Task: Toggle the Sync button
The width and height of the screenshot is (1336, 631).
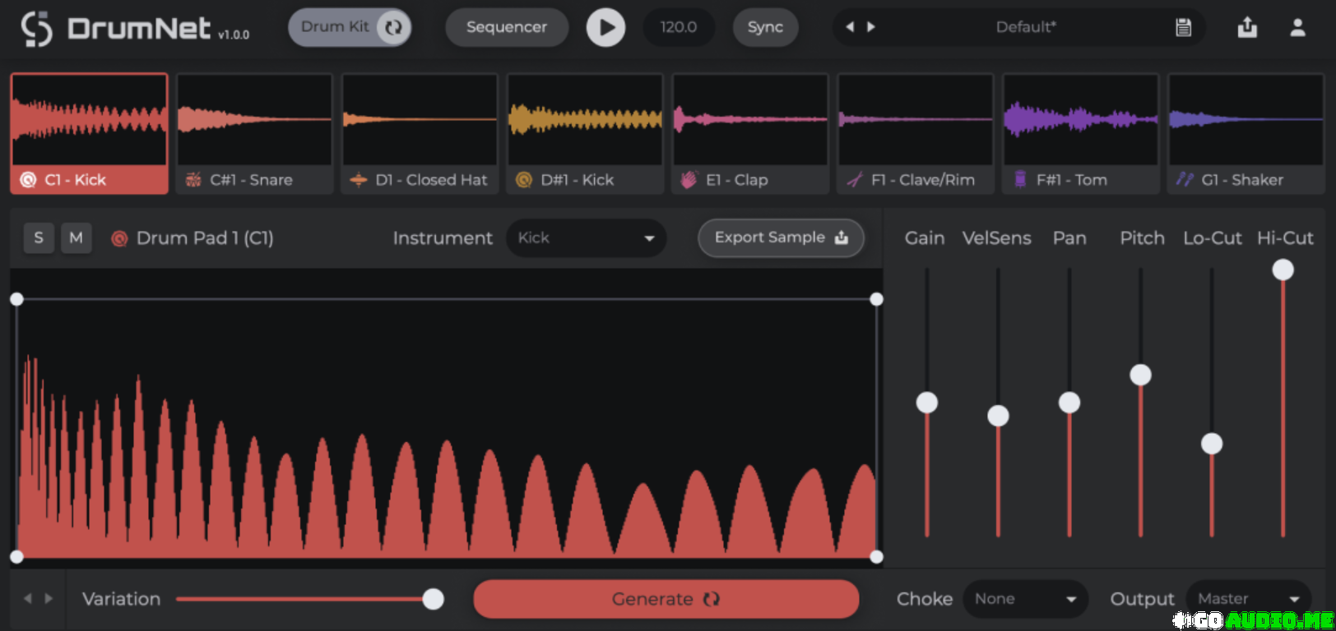Action: coord(765,27)
